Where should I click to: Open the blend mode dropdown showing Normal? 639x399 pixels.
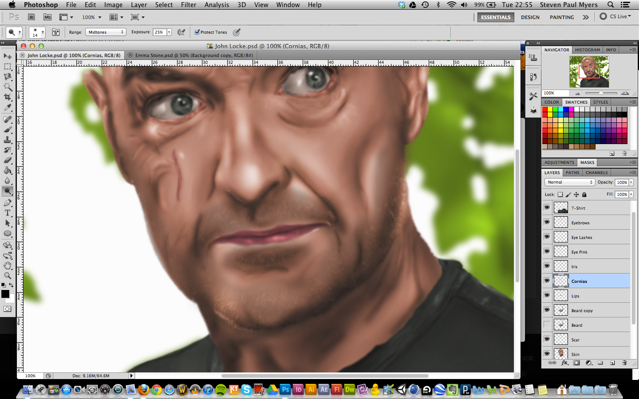(x=569, y=182)
